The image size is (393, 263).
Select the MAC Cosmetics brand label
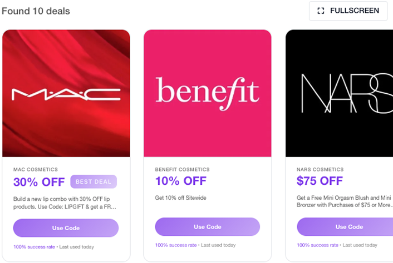click(x=36, y=170)
